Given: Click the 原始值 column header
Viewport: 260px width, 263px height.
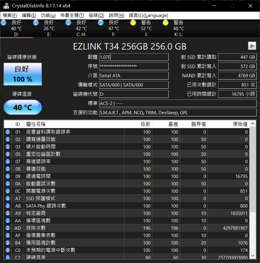Looking at the screenshot, I should pyautogui.click(x=229, y=124).
